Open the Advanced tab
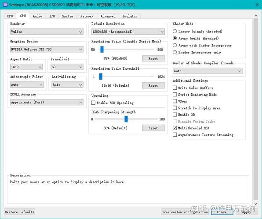Screen dimensions: 262x219 (x=108, y=16)
